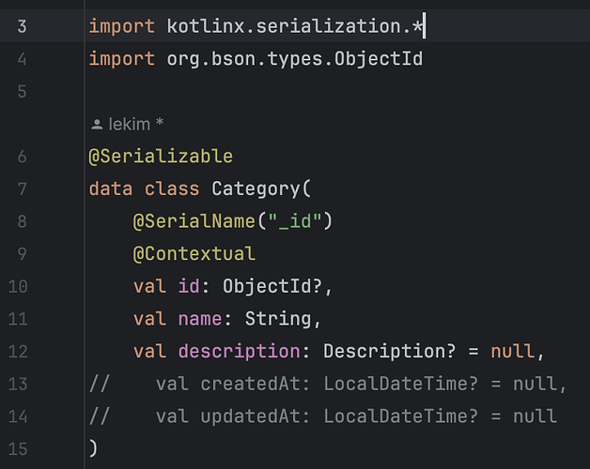This screenshot has width=590, height=469.
Task: Click line number 6 in the gutter
Action: [x=22, y=156]
